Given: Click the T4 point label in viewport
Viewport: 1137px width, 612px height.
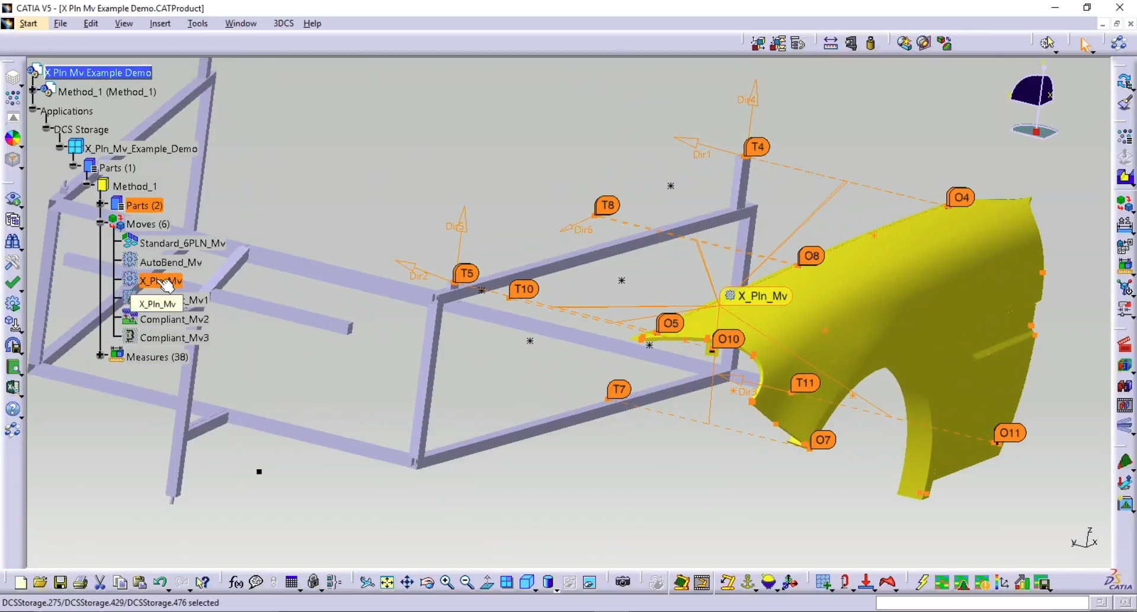Looking at the screenshot, I should [x=757, y=146].
